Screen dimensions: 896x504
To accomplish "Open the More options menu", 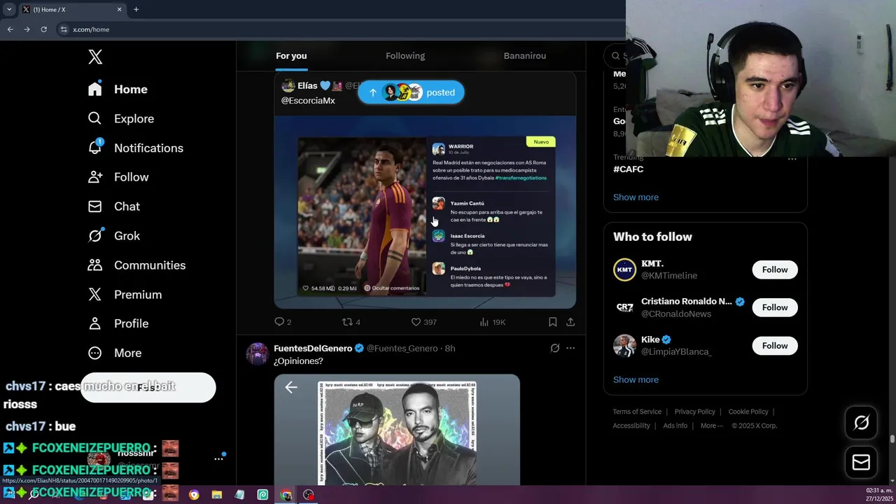I will (x=114, y=353).
